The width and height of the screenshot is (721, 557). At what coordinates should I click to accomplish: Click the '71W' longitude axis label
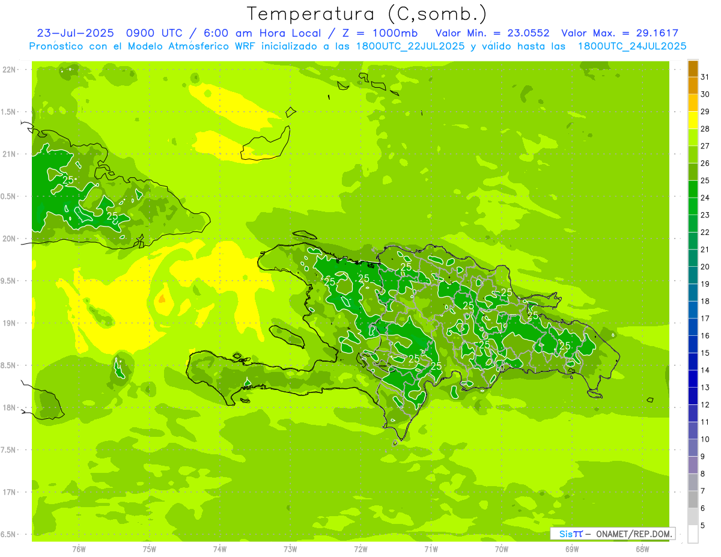pyautogui.click(x=431, y=549)
